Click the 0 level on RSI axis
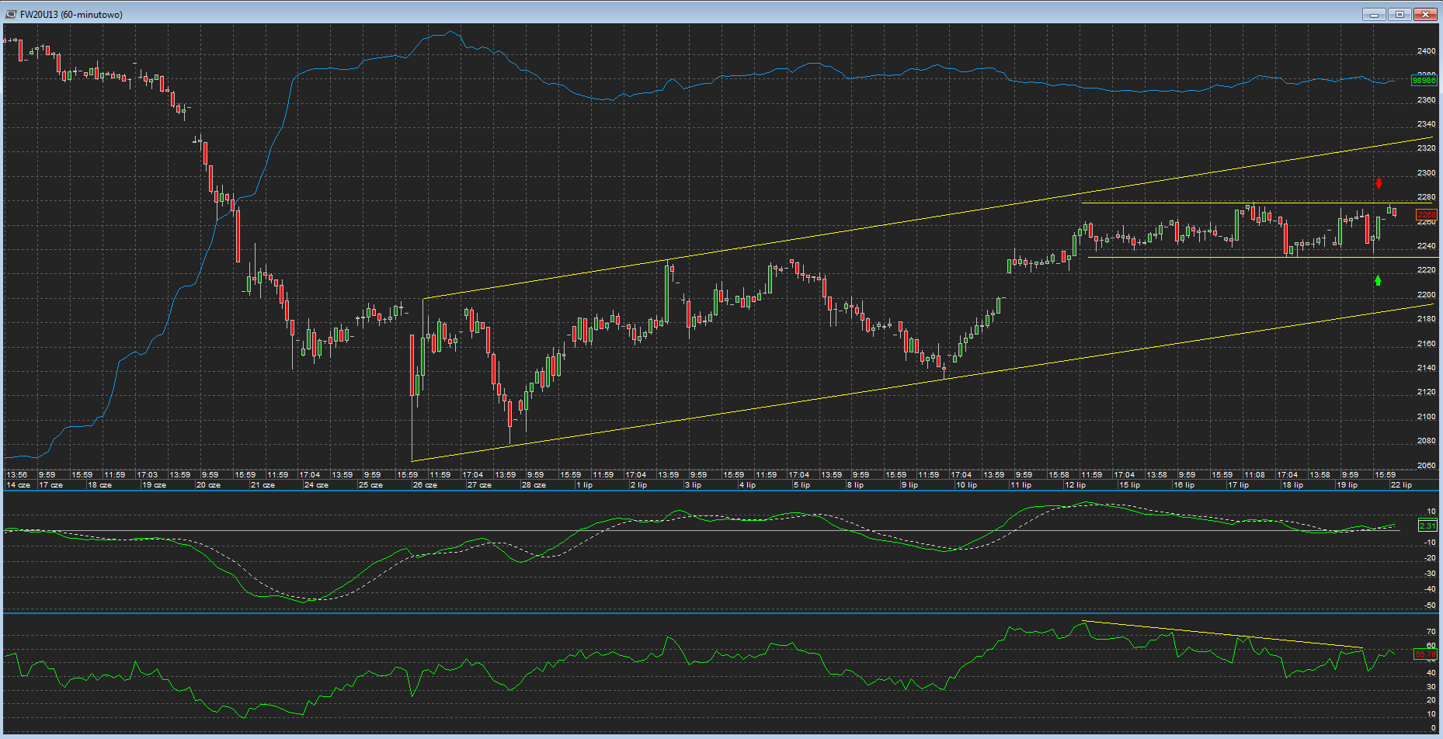1443x739 pixels. pos(1434,728)
